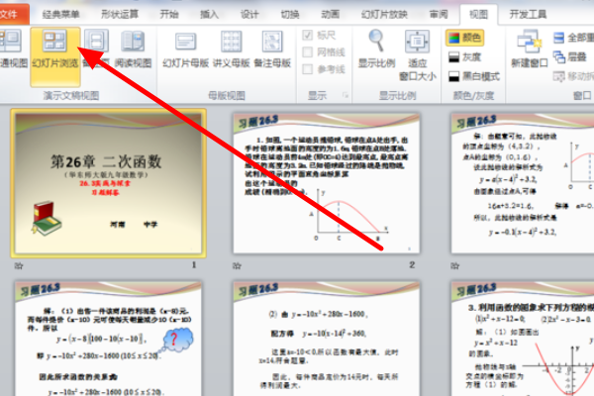
Task: Open the 开发工具 tab
Action: [528, 15]
